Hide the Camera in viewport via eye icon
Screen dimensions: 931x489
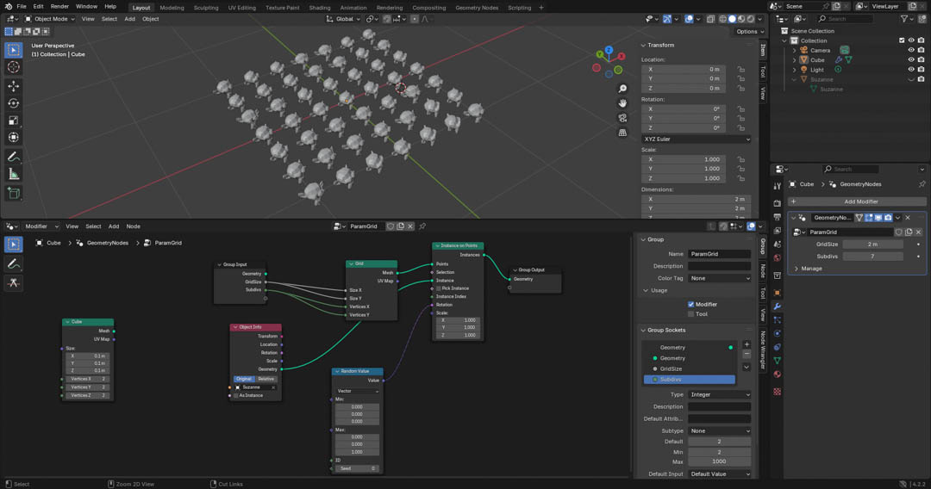[x=911, y=50]
